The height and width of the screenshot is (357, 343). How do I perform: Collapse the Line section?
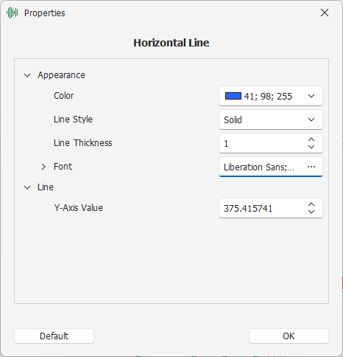(x=27, y=187)
